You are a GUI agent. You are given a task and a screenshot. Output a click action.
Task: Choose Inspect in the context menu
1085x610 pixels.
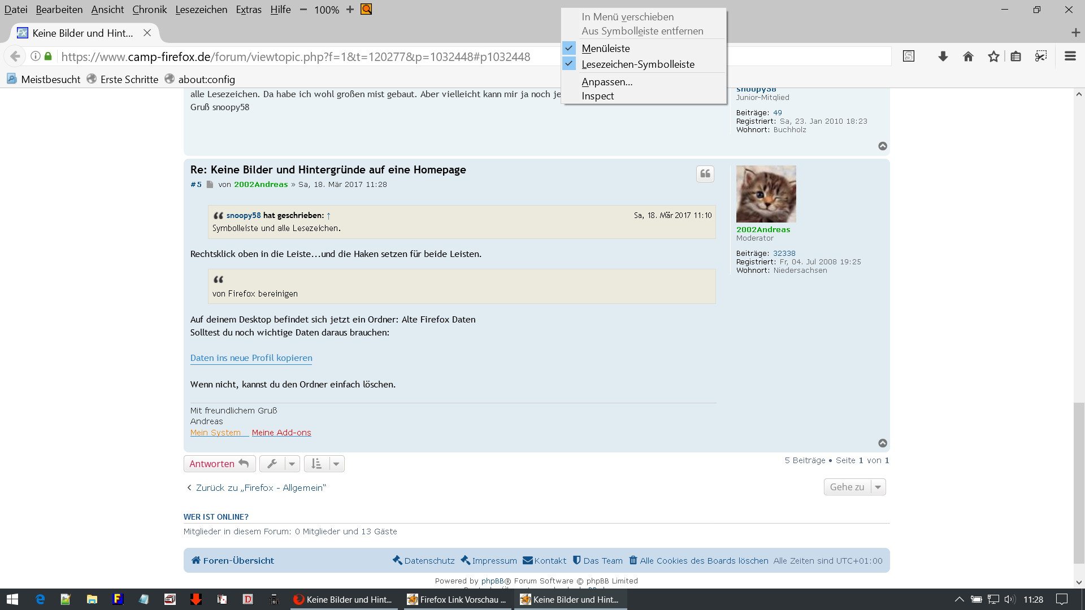coord(597,96)
